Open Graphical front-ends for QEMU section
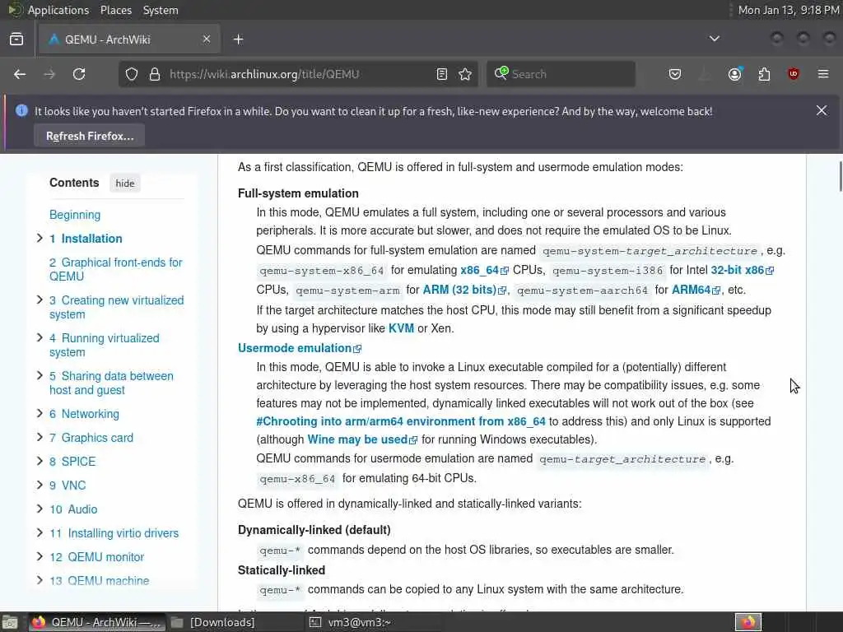Viewport: 843px width, 632px height. click(x=115, y=269)
